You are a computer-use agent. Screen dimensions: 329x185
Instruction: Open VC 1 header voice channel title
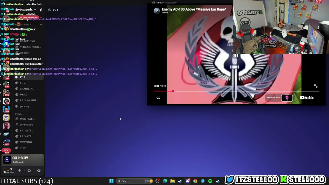coord(56,10)
